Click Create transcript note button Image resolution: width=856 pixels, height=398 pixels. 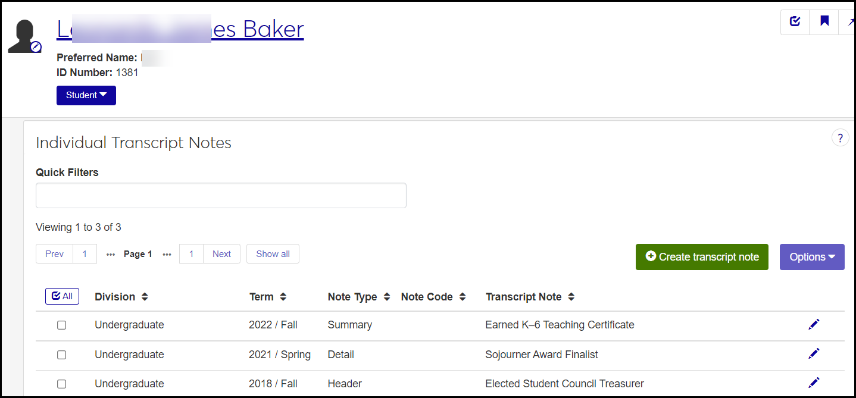[702, 257]
